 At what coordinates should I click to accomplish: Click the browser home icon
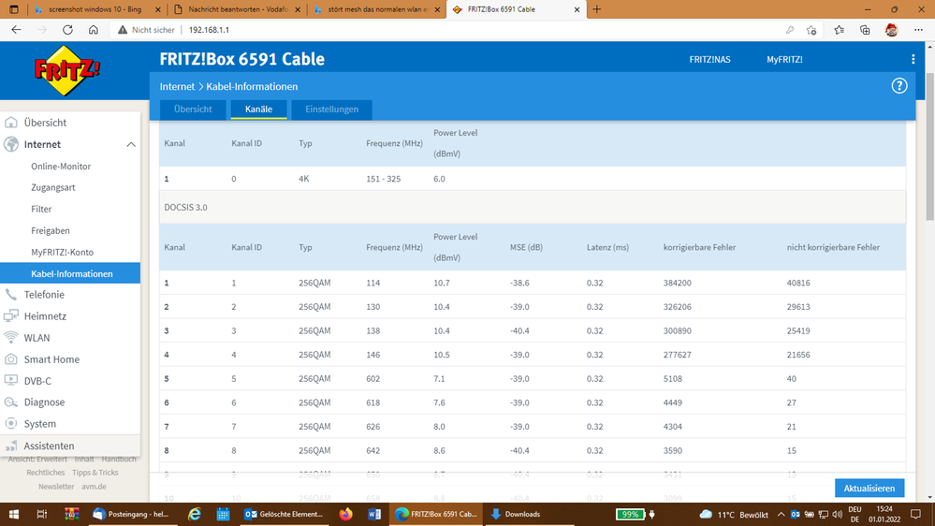click(x=94, y=30)
